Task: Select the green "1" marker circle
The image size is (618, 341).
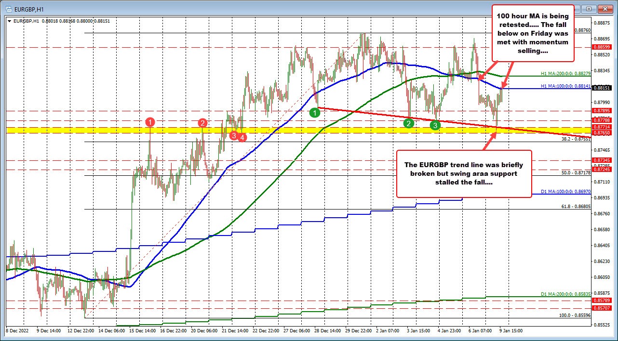Action: tap(315, 112)
